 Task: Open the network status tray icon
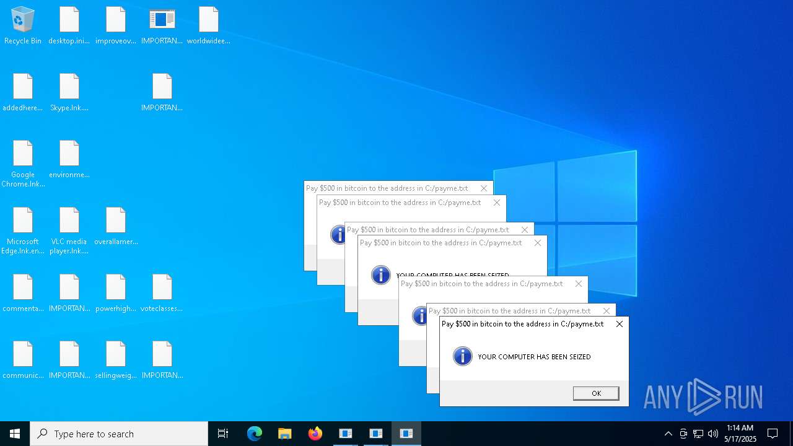tap(698, 434)
